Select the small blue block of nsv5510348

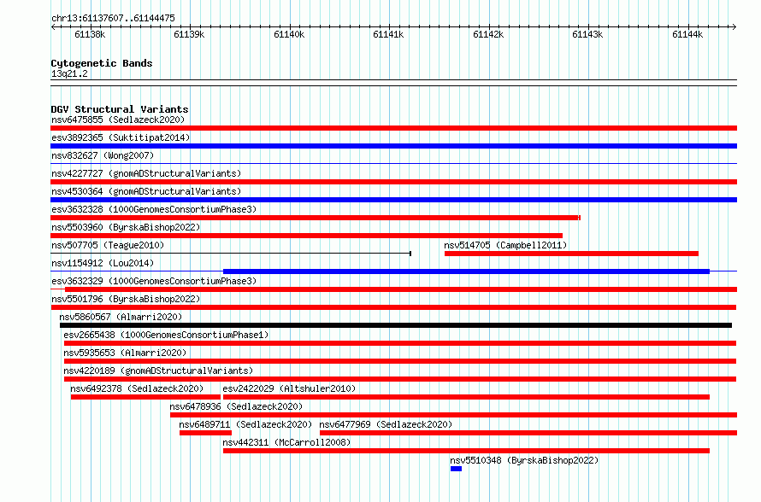pos(456,469)
